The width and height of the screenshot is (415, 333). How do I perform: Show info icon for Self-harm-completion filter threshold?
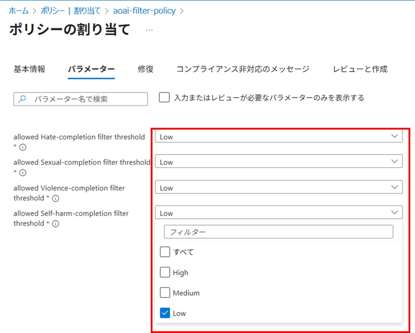click(x=56, y=224)
